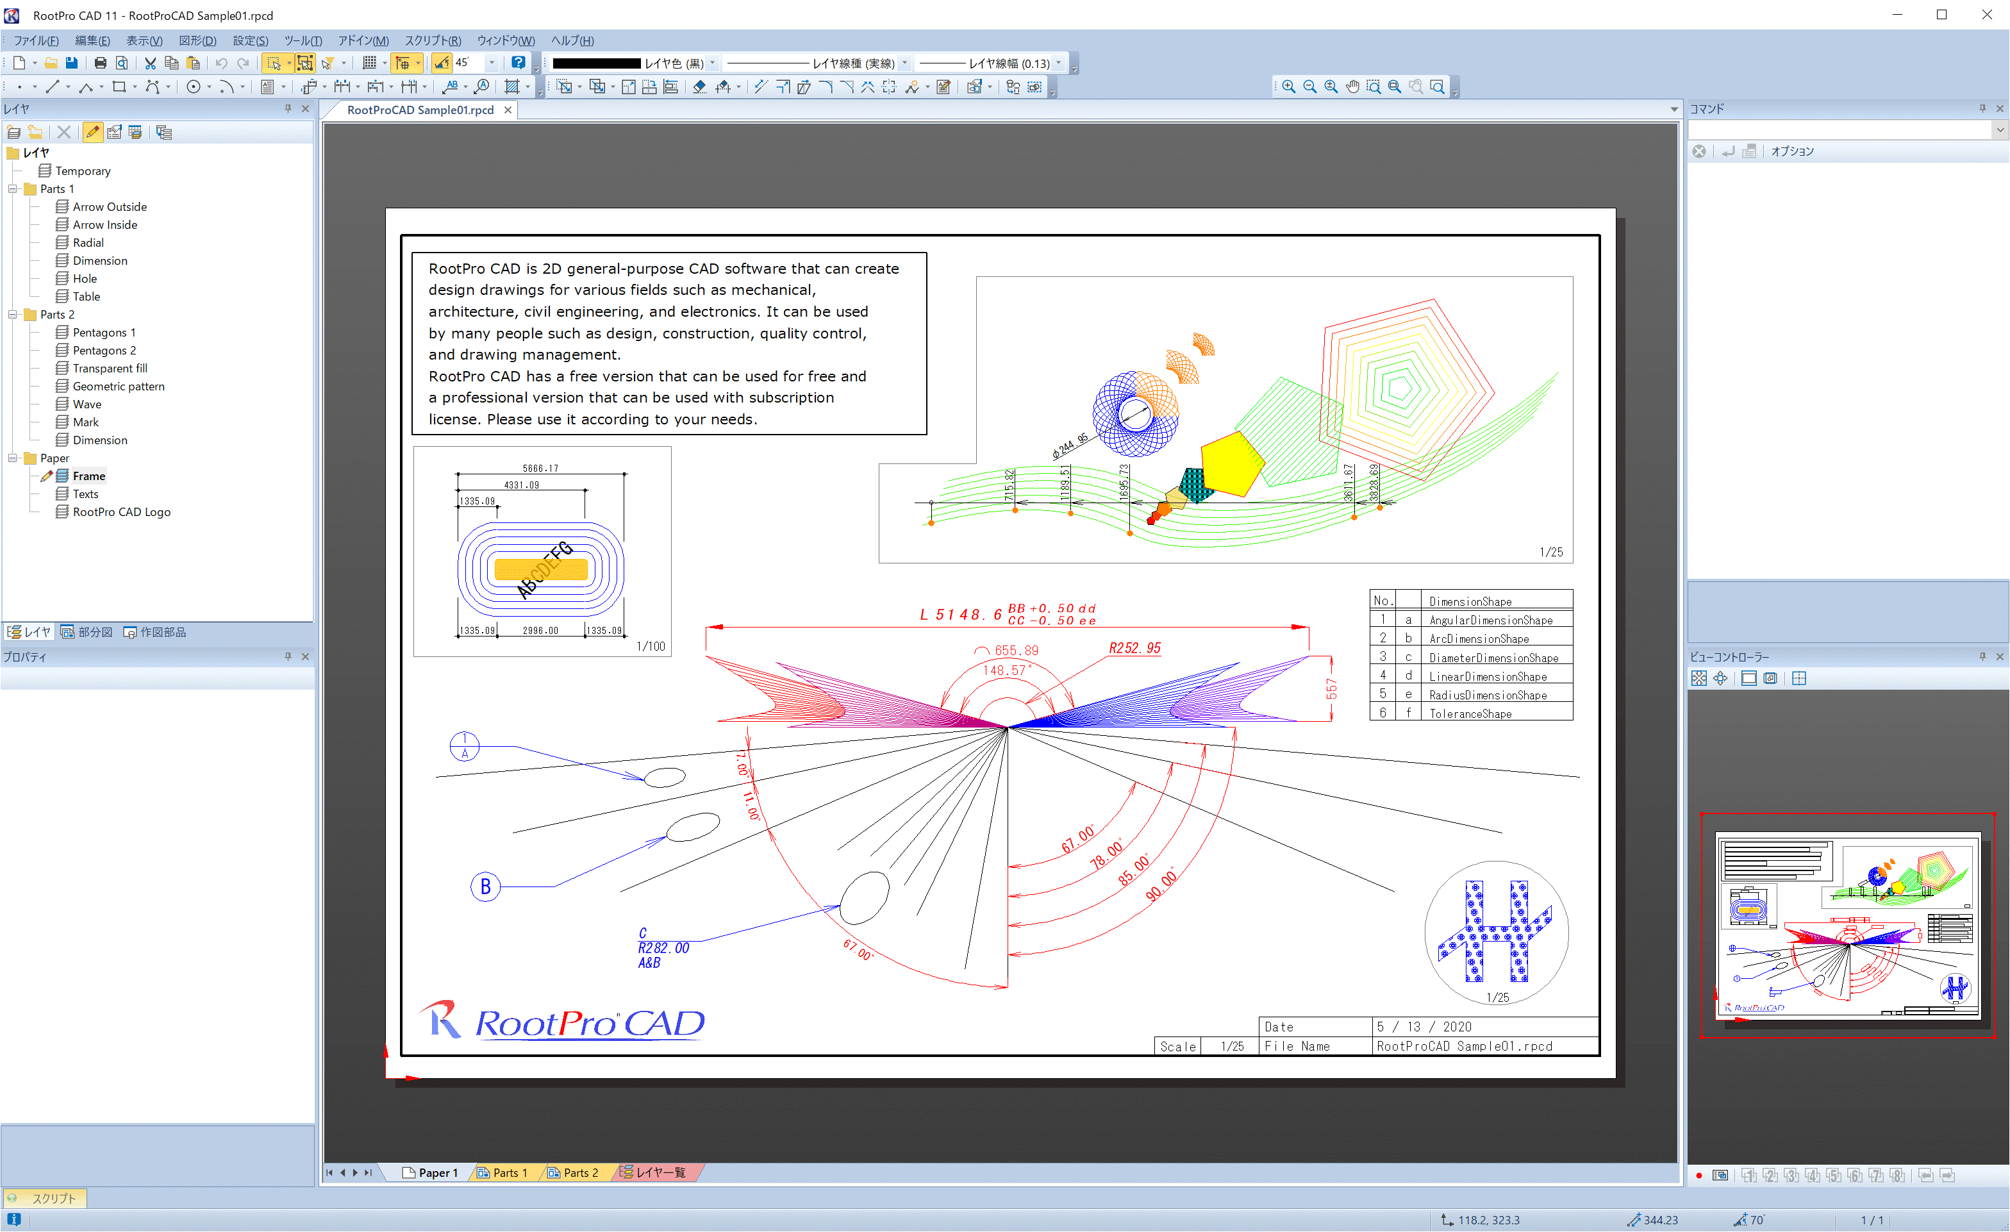Screen dimensions: 2010x1232
Task: Click the layer color dropdown arrow
Action: point(713,63)
